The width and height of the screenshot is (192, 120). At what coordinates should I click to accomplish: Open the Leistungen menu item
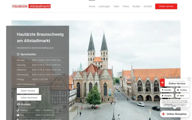[x=104, y=6]
